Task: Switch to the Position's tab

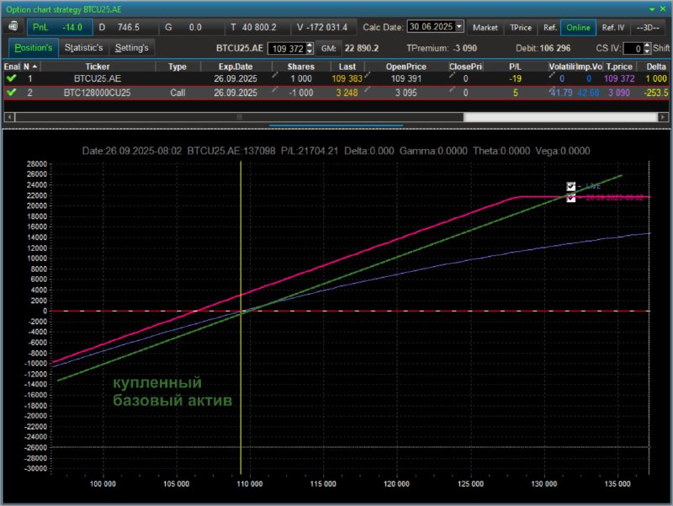Action: 34,48
